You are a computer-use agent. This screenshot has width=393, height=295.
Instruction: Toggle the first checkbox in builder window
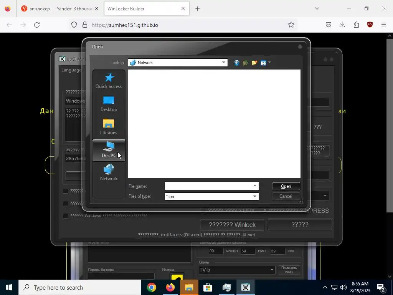click(66, 191)
